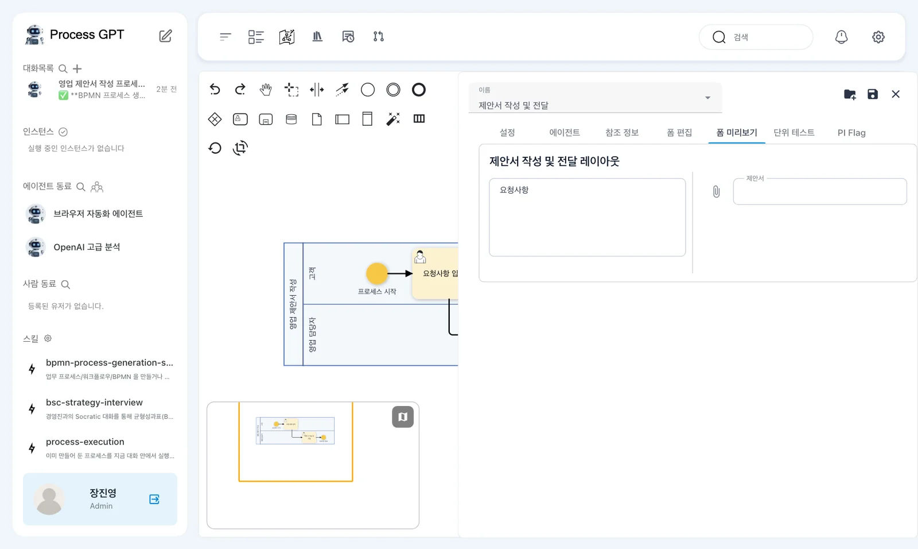Screen dimensions: 918x549
Task: Log out using icon beside 장진영
Action: point(154,499)
